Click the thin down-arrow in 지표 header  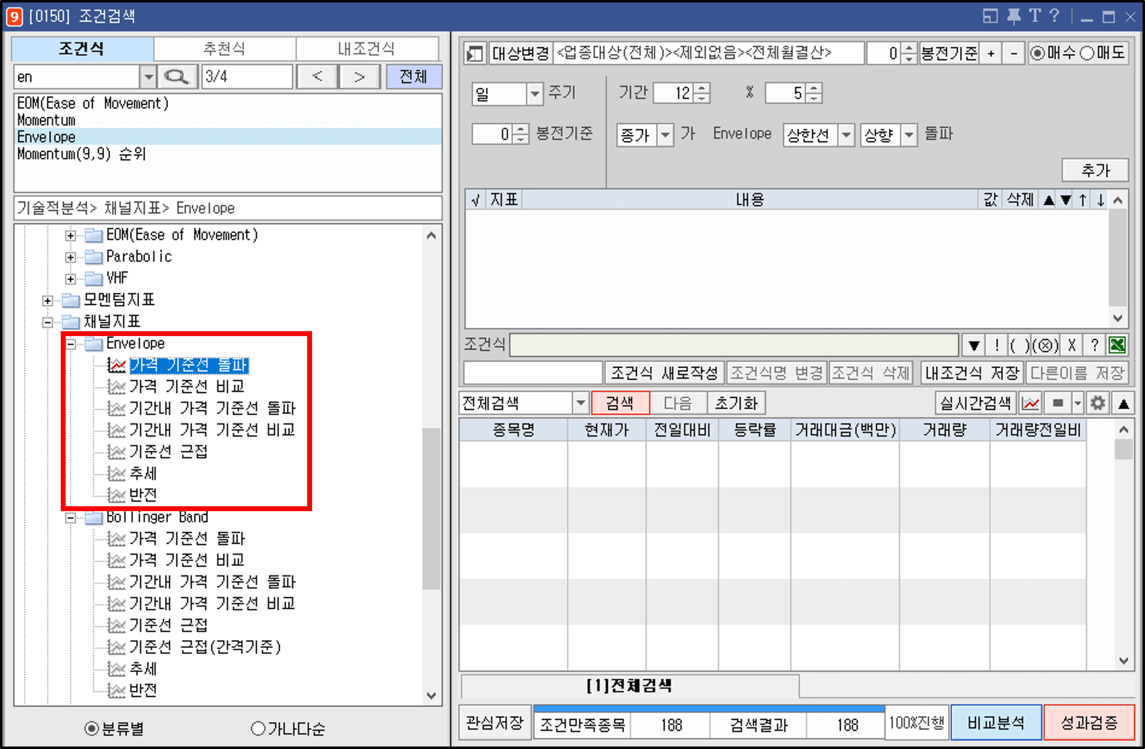[x=1100, y=200]
